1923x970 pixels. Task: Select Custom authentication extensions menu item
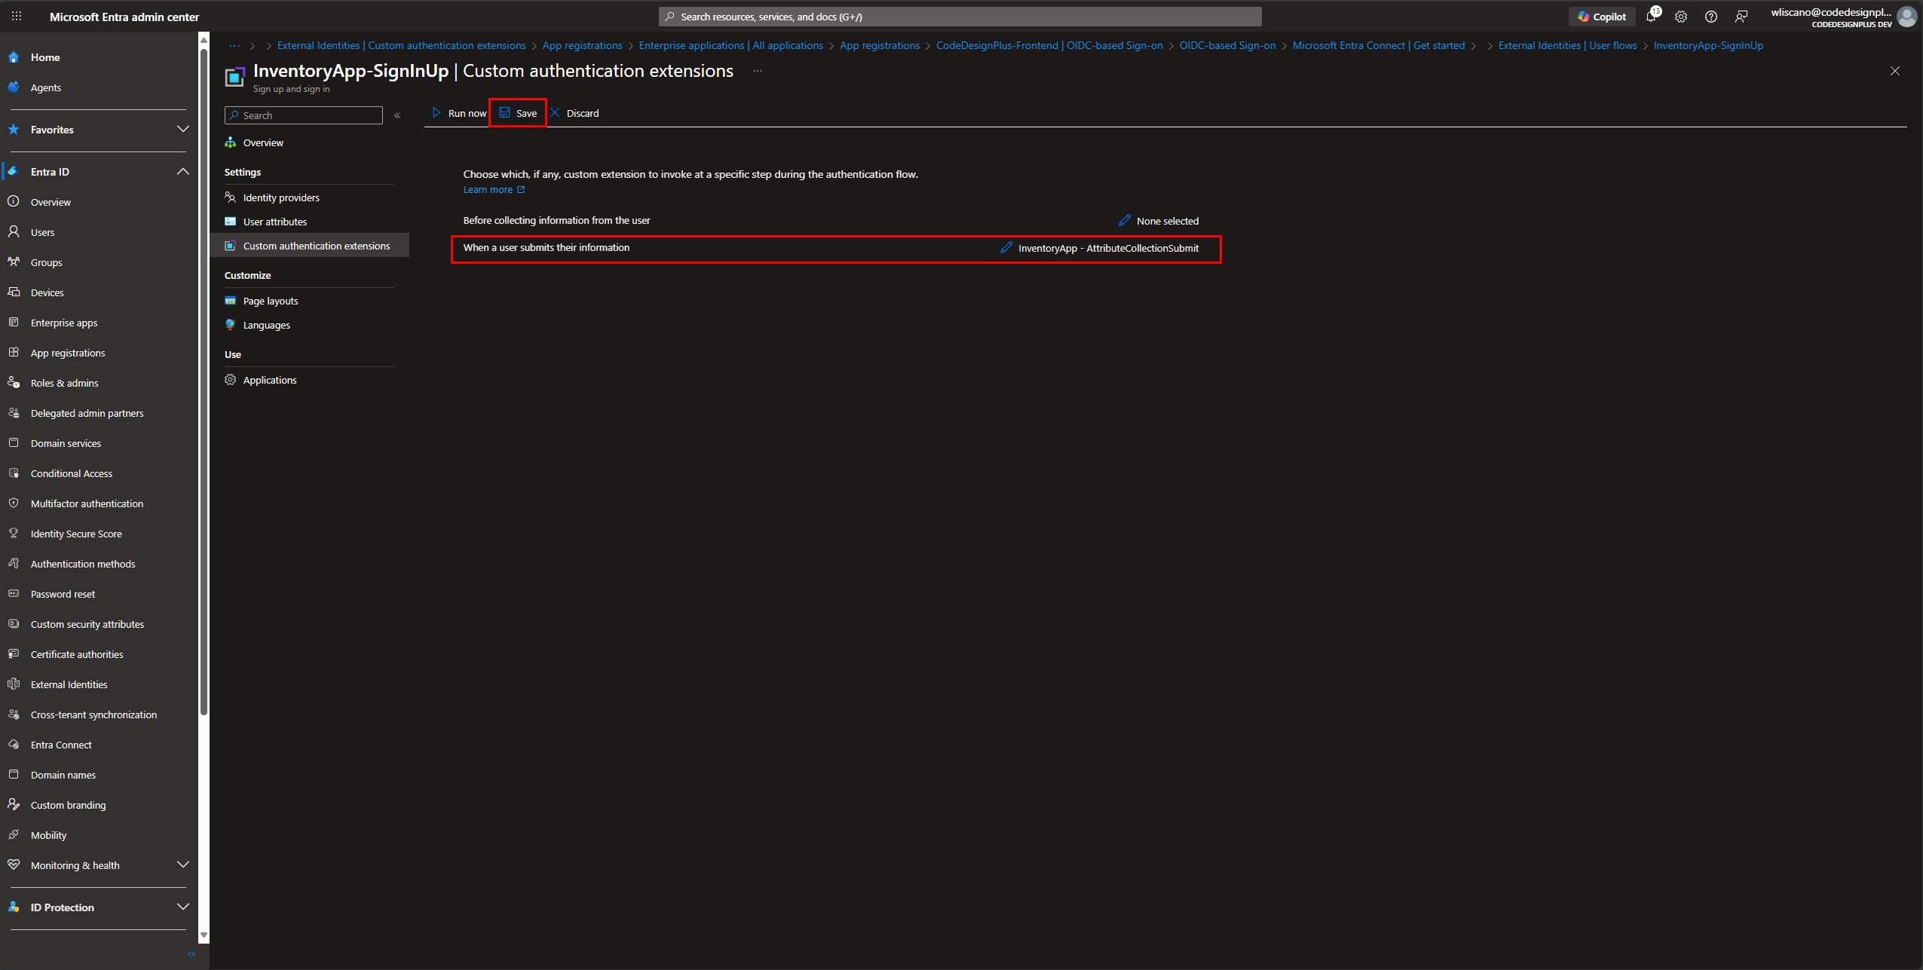311,246
